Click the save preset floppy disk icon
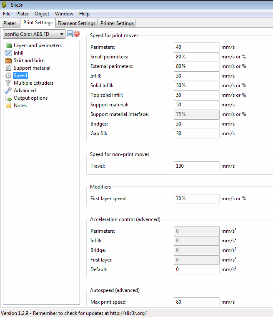Viewport: 273px width, 317px height. pos(70,34)
